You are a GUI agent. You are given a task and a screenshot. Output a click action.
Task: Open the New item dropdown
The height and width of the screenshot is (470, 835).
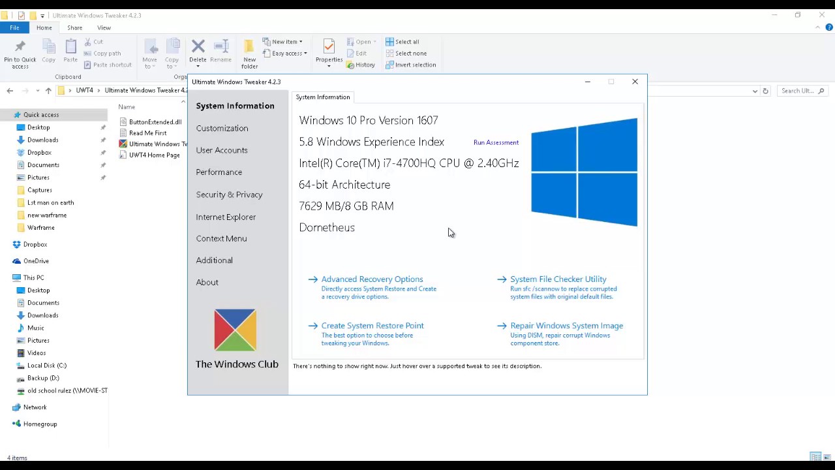(282, 42)
